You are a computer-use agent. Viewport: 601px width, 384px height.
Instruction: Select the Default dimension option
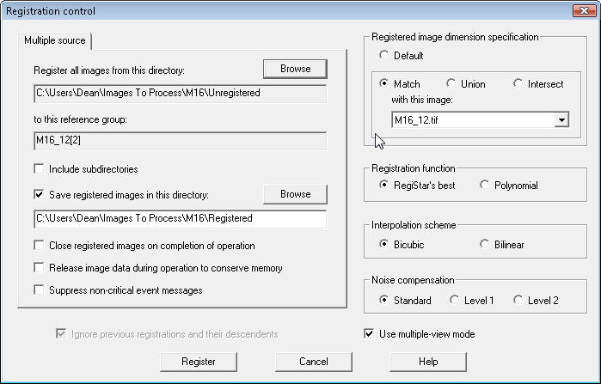[384, 56]
